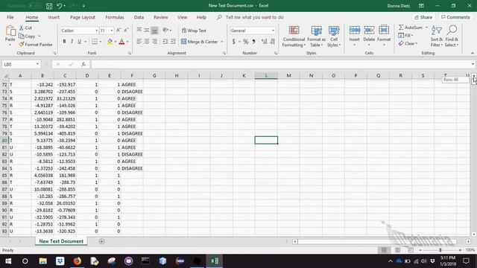Toggle Wrap Text

(194, 31)
